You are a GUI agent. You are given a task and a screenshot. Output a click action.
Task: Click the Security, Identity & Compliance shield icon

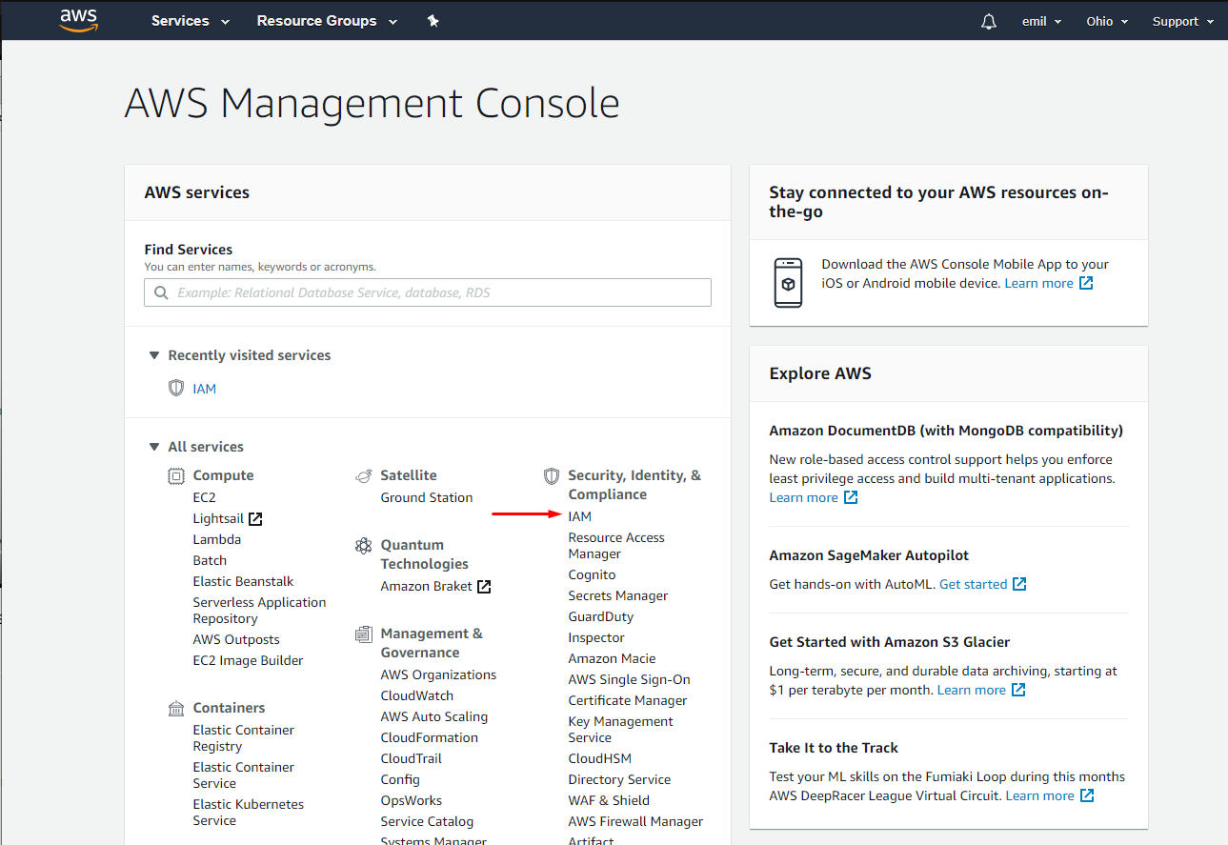[x=552, y=475]
